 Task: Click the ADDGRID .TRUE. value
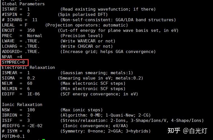pyautogui.click(x=32, y=52)
